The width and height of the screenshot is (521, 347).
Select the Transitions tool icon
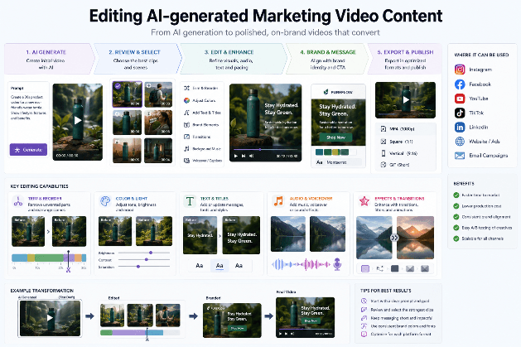tap(186, 137)
